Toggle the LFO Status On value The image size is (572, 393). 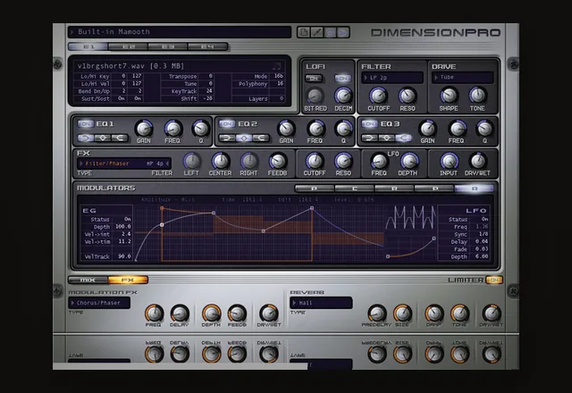pos(484,219)
